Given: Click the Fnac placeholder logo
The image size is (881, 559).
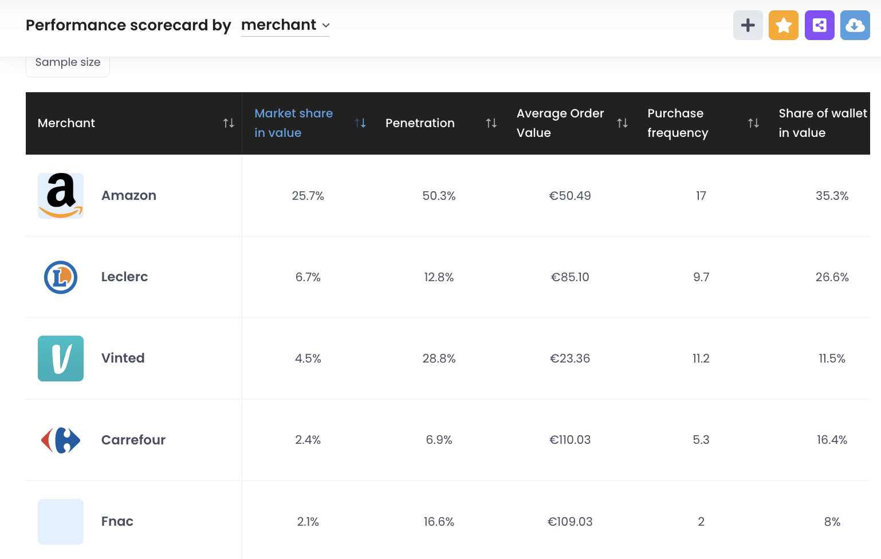Looking at the screenshot, I should pos(61,522).
